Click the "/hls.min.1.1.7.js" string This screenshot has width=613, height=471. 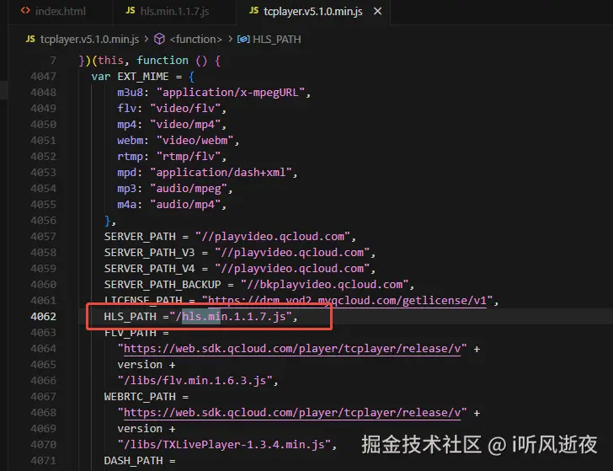pos(231,317)
